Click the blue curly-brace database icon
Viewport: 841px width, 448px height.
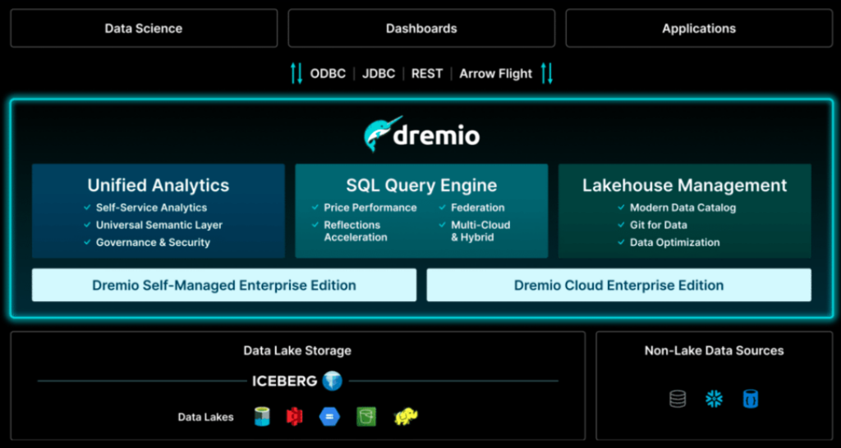click(751, 399)
